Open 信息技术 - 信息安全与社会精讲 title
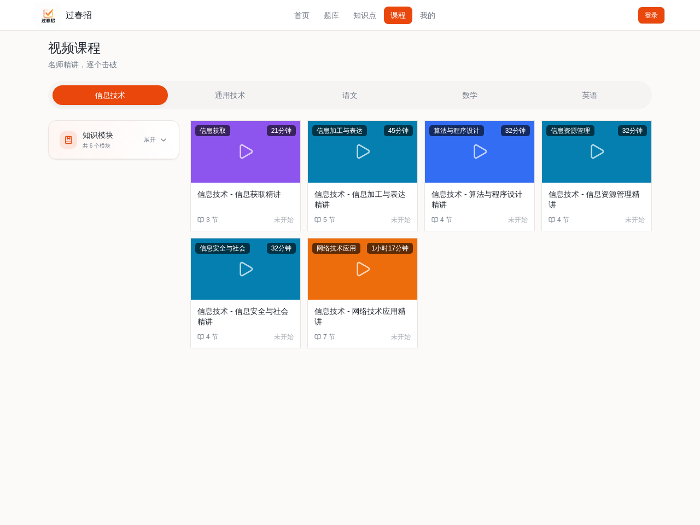This screenshot has height=525, width=700. [243, 317]
